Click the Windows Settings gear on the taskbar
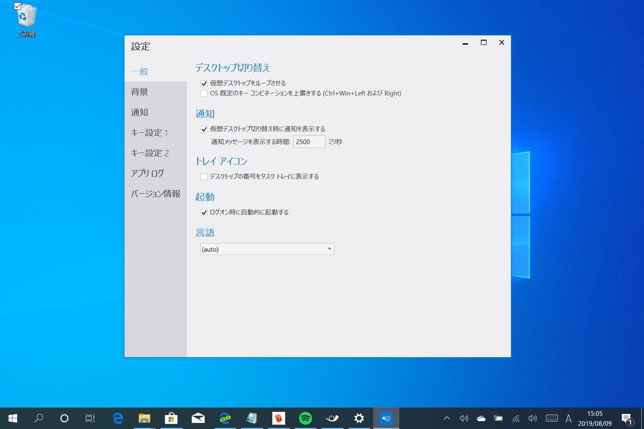 pyautogui.click(x=359, y=418)
